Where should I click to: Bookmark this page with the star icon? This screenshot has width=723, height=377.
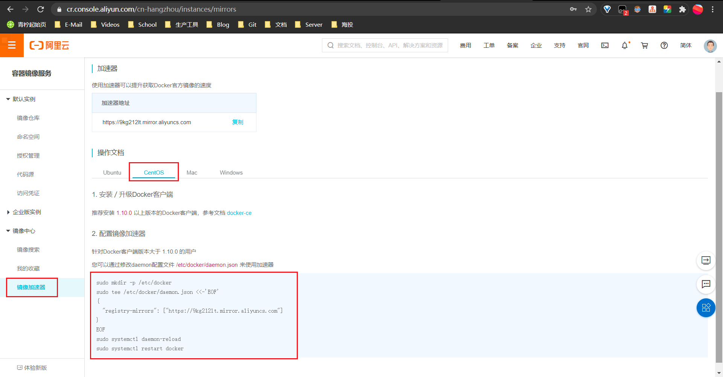(x=589, y=9)
